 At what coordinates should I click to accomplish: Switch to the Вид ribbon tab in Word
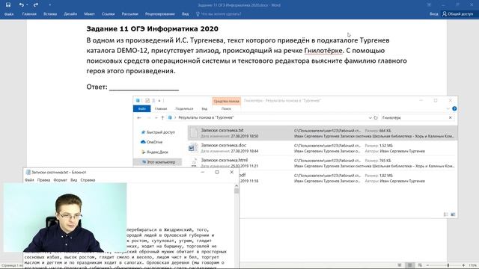click(x=185, y=14)
